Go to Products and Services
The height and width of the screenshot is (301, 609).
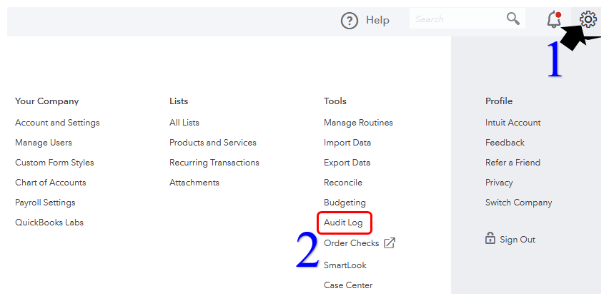212,143
